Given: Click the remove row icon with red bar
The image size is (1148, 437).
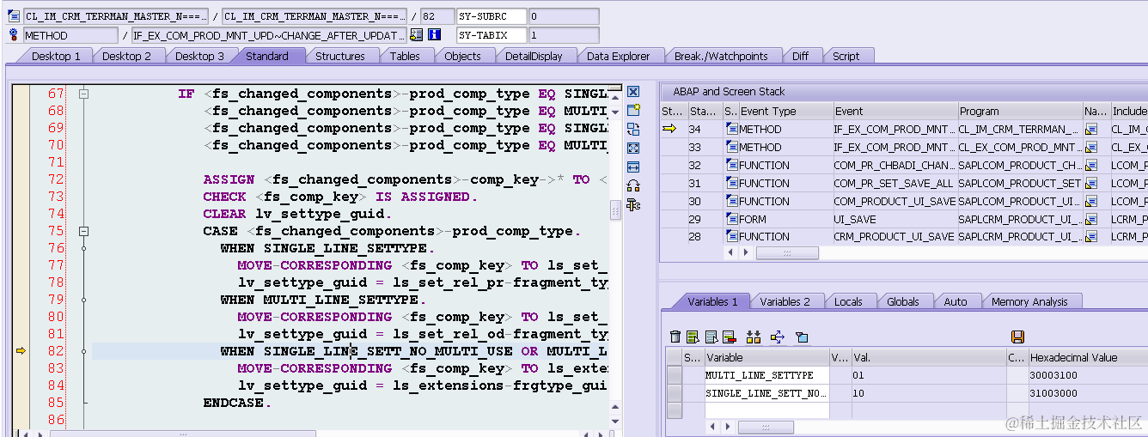Looking at the screenshot, I should (x=730, y=337).
